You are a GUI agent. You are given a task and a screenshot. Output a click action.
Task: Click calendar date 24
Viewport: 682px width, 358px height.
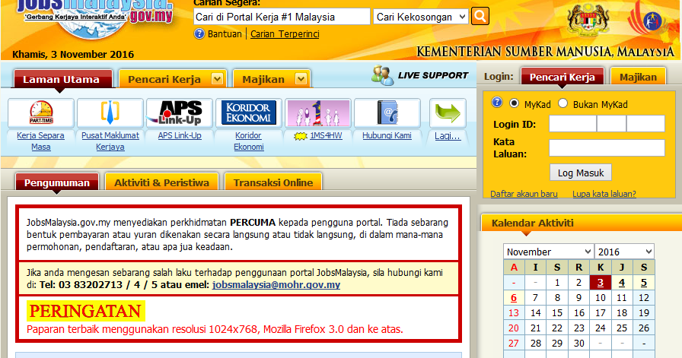pyautogui.click(x=601, y=328)
